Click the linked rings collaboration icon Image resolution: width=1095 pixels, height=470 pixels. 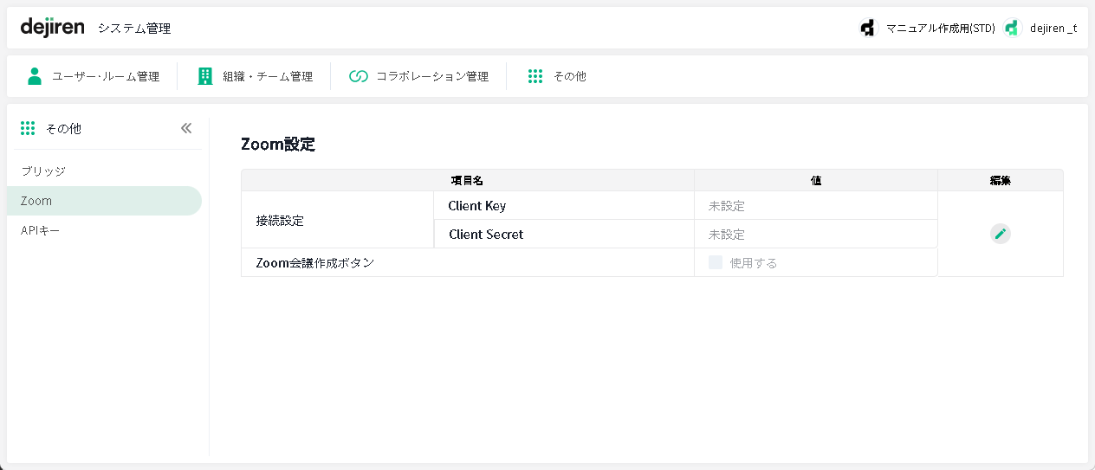tap(359, 76)
